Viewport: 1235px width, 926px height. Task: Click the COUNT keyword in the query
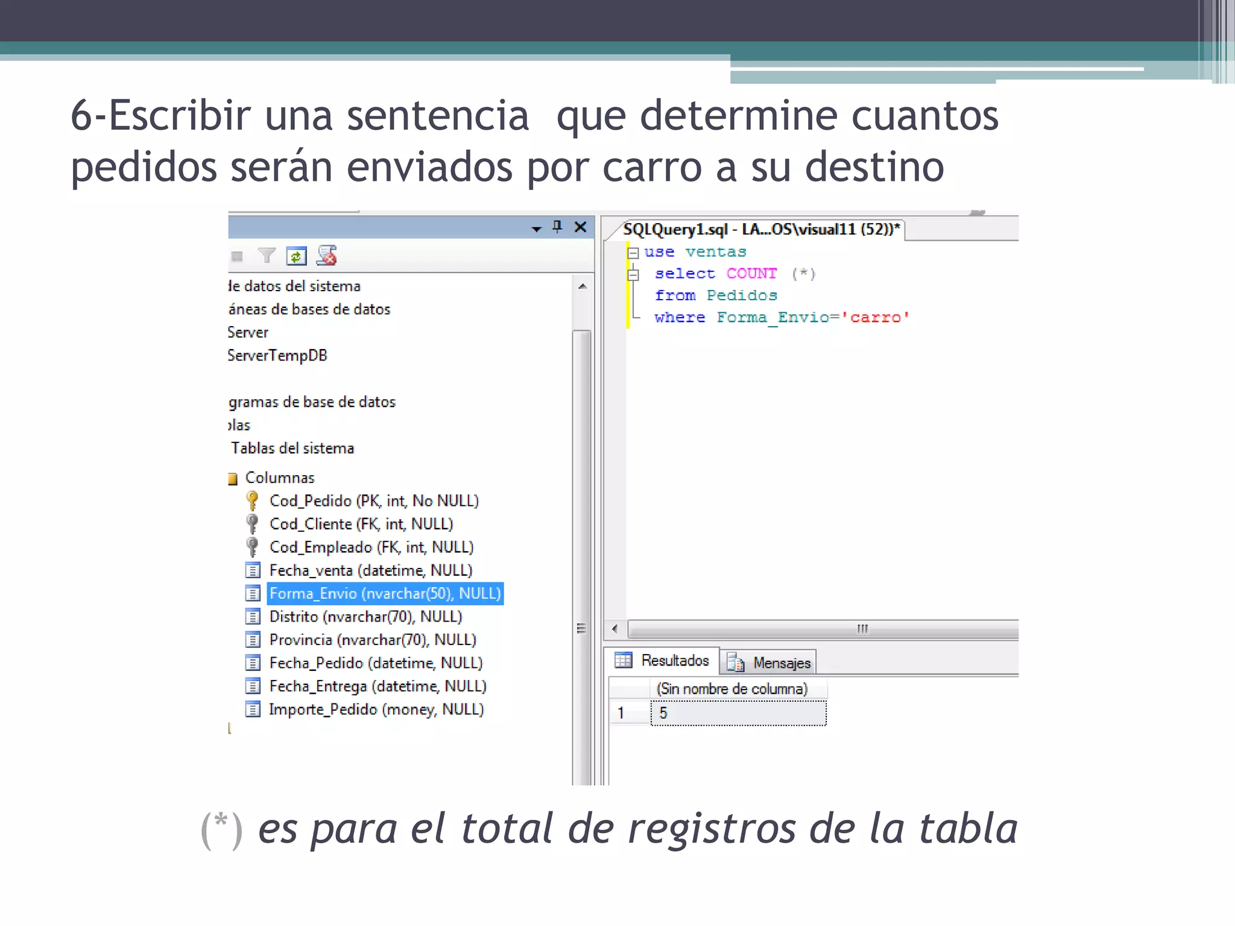click(x=751, y=274)
